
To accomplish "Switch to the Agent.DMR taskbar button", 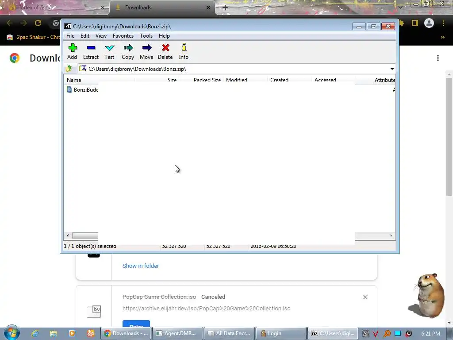I will tap(177, 333).
